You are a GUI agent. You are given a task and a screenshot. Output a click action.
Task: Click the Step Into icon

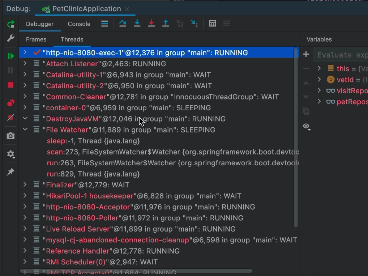[137, 24]
